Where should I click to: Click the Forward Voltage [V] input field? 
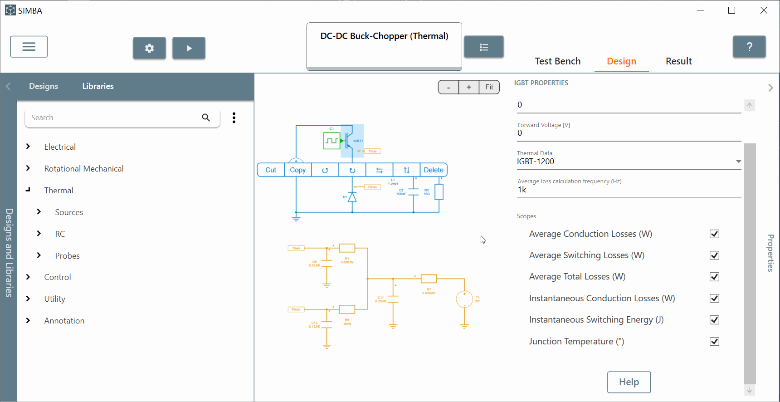[x=629, y=133]
